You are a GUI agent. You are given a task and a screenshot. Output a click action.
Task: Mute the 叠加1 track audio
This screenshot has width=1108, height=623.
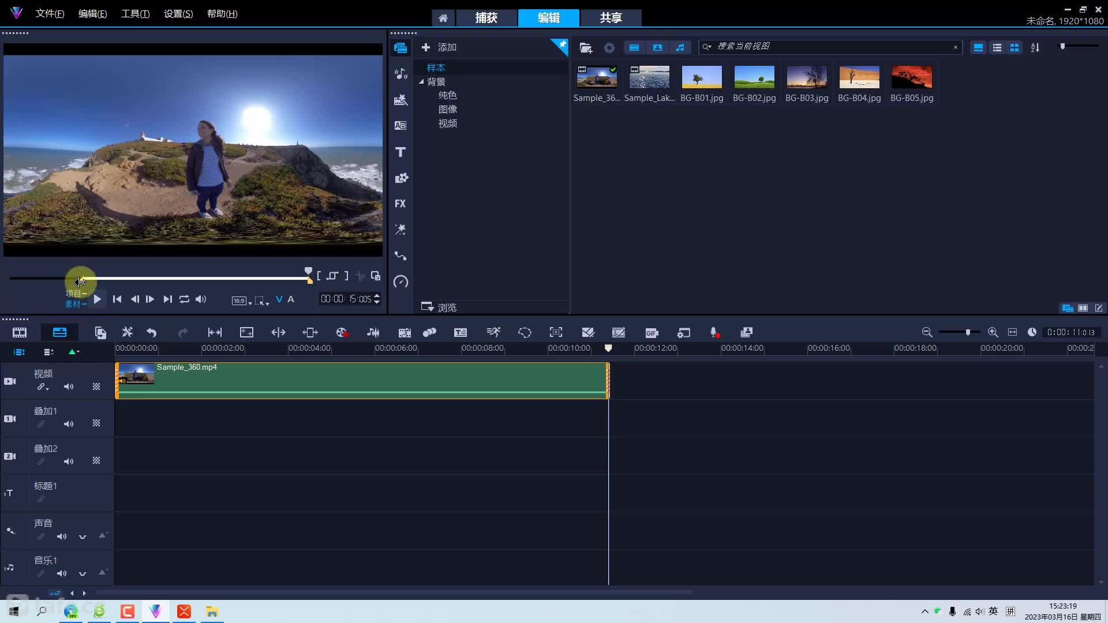tap(69, 424)
